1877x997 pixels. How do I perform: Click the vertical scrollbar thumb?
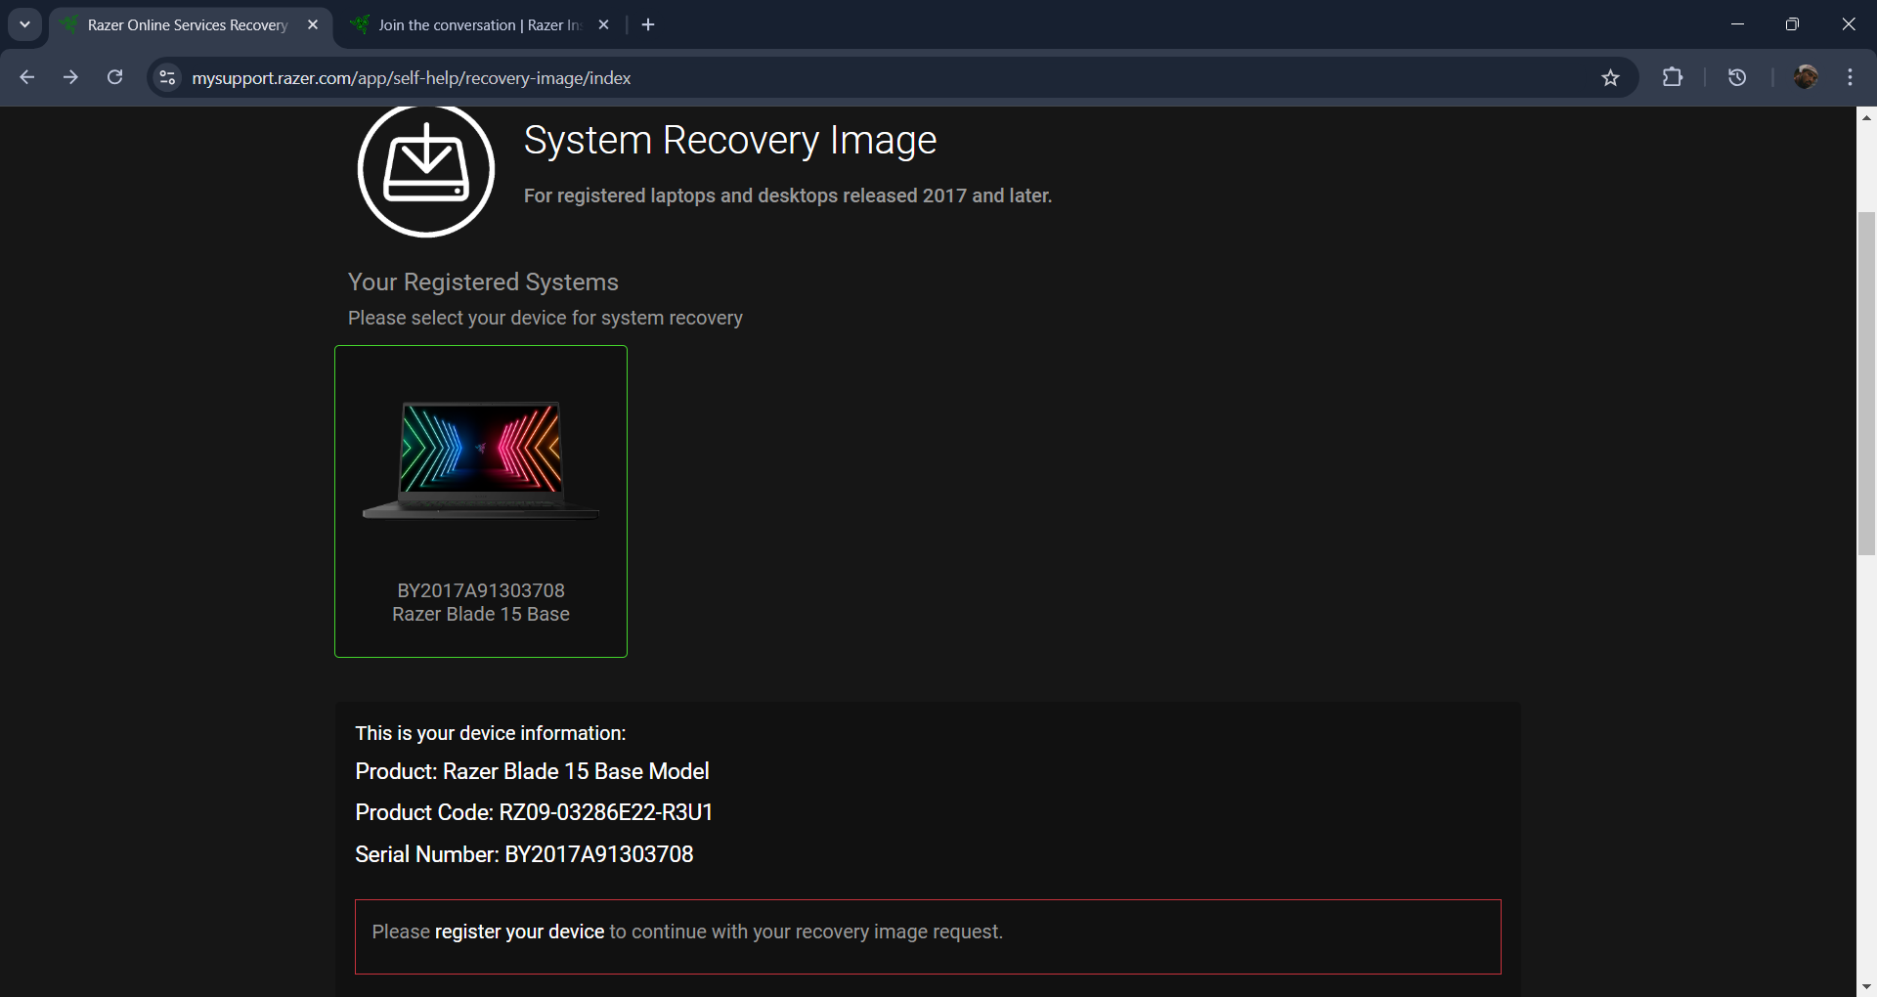1866,383
